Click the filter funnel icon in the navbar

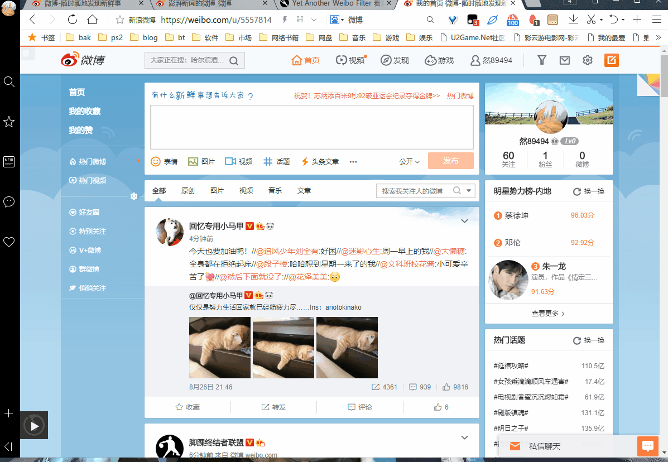tap(541, 60)
